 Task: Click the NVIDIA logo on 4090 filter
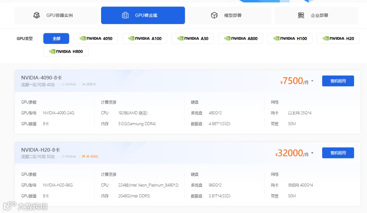[82, 38]
